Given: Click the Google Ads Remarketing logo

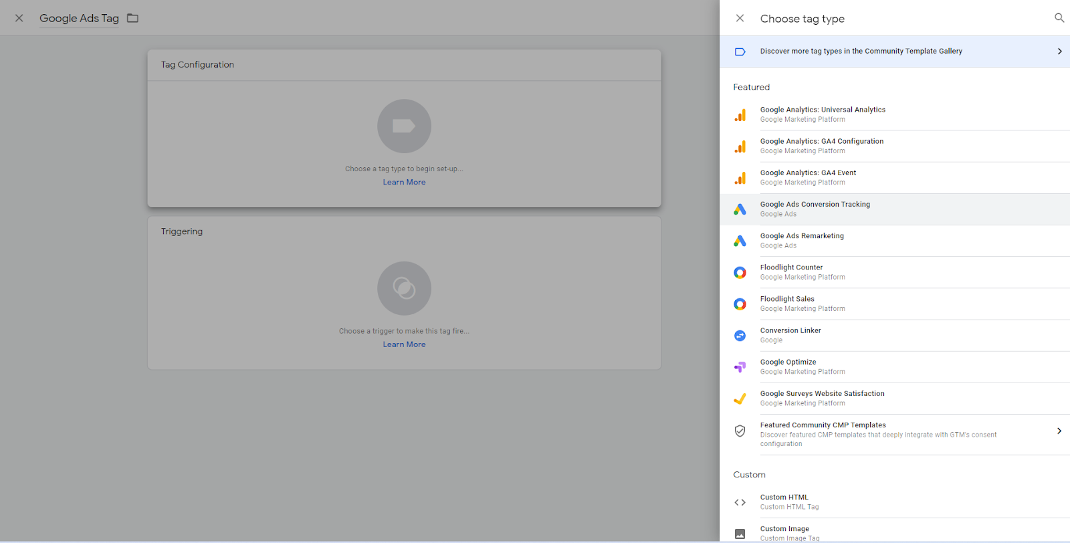Looking at the screenshot, I should pos(740,241).
